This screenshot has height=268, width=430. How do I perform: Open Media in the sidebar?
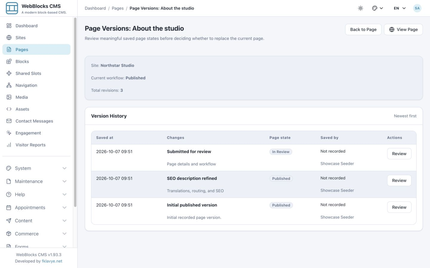36,97
